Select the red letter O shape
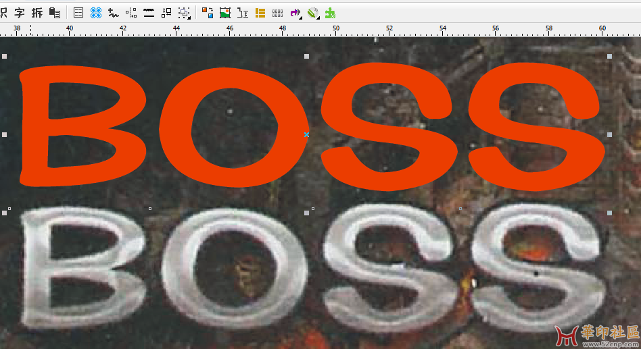 click(176, 128)
